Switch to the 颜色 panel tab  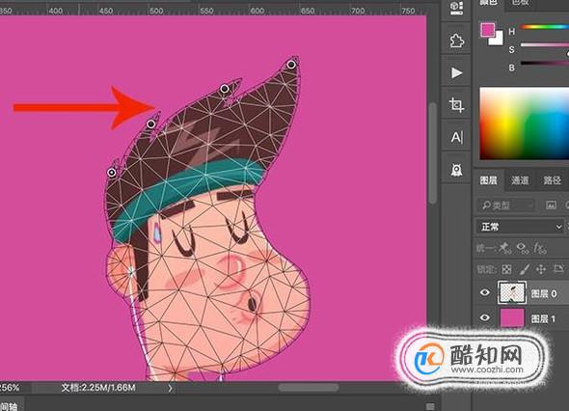(488, 3)
